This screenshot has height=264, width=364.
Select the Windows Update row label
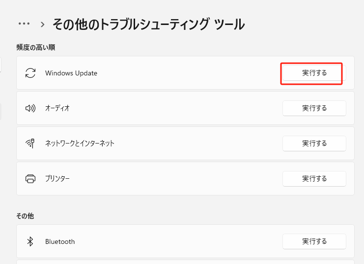pos(71,73)
